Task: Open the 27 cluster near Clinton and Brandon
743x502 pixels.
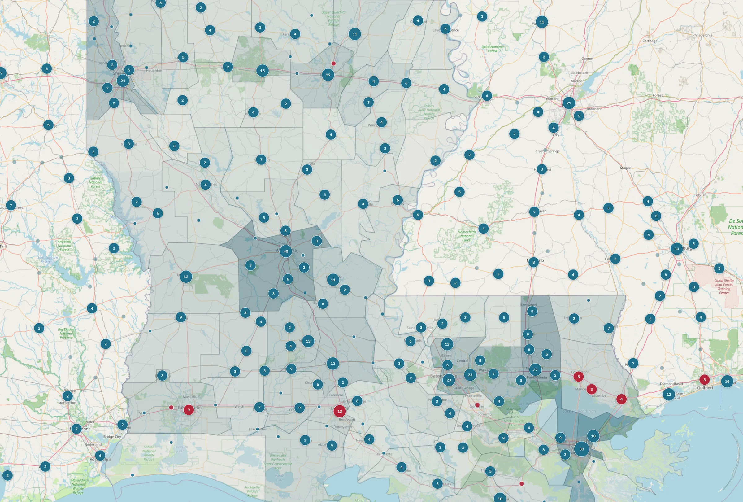Action: [569, 103]
